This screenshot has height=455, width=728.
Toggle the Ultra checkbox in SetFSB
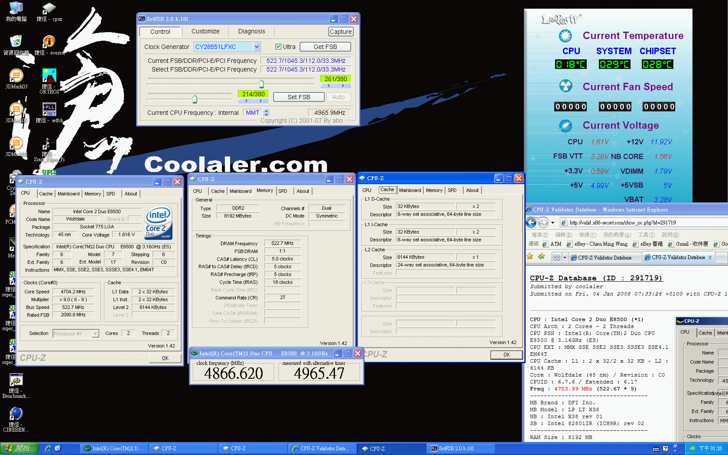pyautogui.click(x=279, y=47)
